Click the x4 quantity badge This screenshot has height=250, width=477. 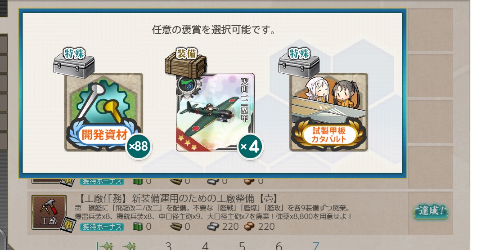click(x=250, y=147)
